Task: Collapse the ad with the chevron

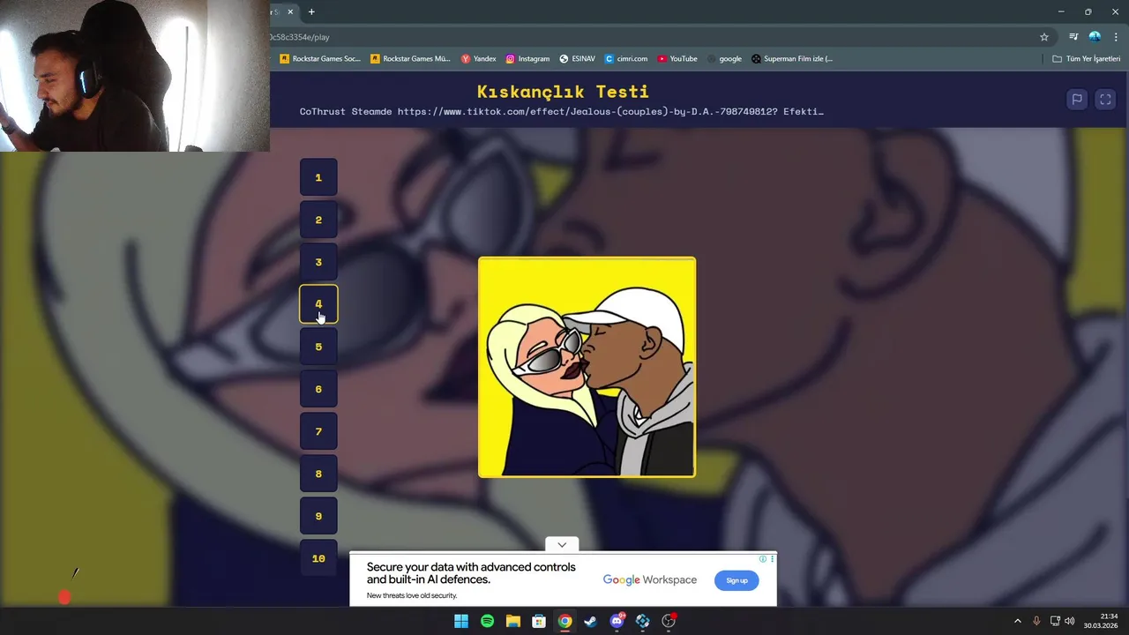Action: (562, 544)
